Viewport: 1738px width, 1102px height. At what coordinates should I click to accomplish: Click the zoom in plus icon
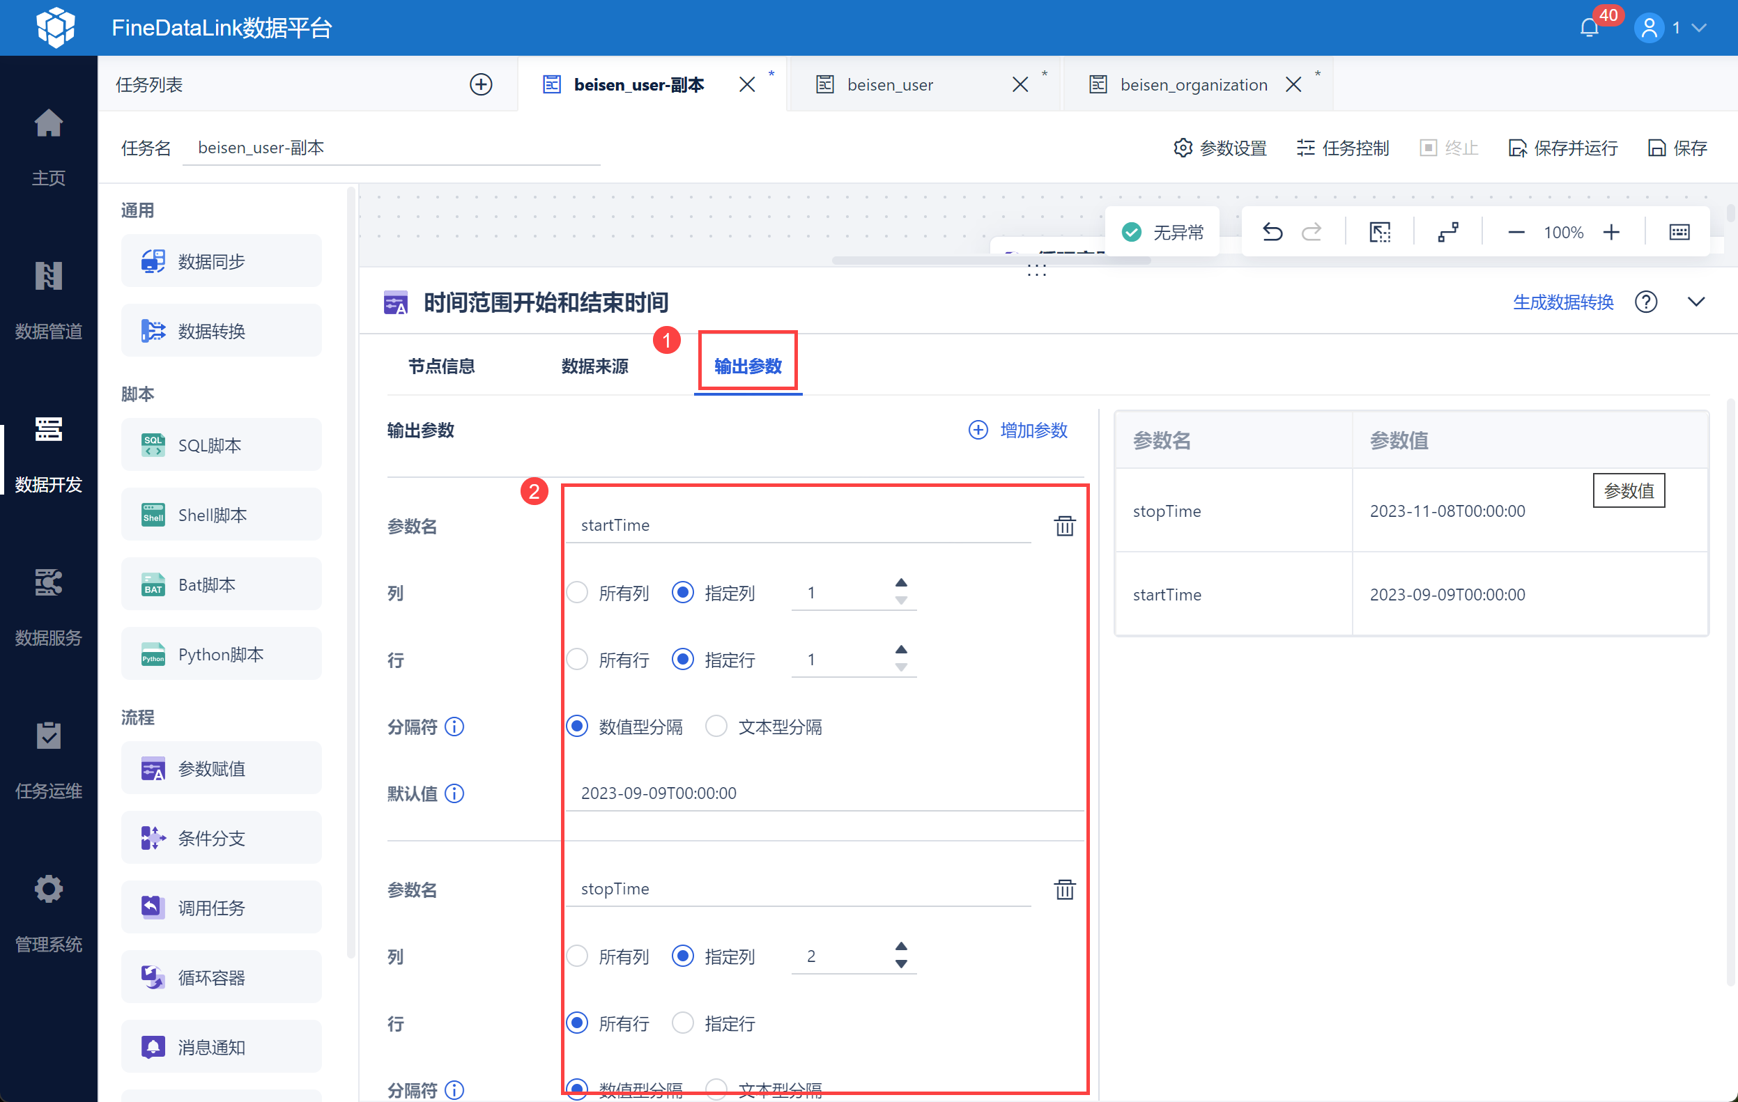(1611, 232)
